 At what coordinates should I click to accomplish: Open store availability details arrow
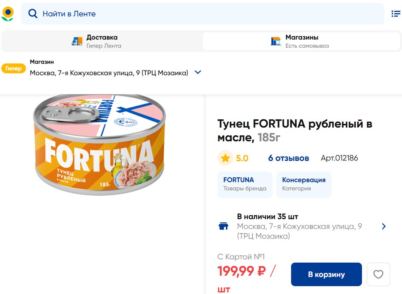coord(384,226)
